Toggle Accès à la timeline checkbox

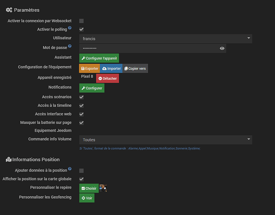[x=81, y=106]
